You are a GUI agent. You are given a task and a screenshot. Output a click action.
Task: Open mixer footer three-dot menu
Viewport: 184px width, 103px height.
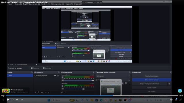tap(66, 92)
